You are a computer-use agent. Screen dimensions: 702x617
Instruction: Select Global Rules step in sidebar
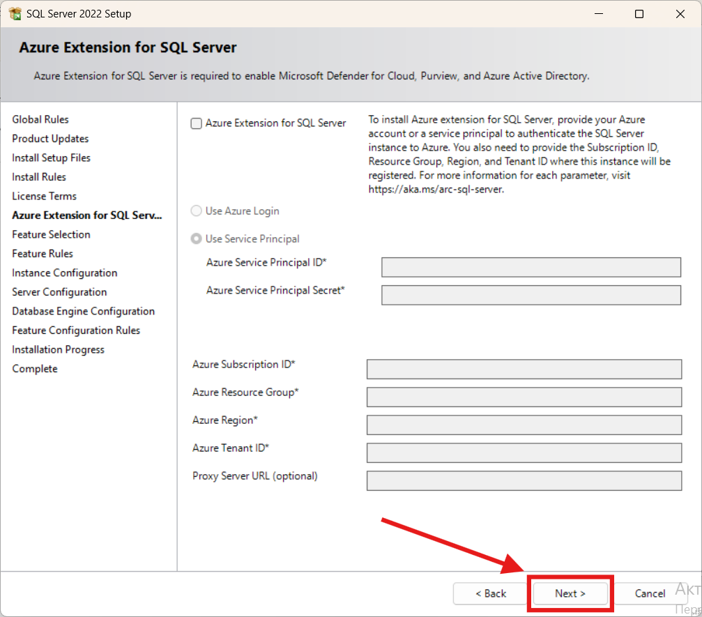[40, 120]
